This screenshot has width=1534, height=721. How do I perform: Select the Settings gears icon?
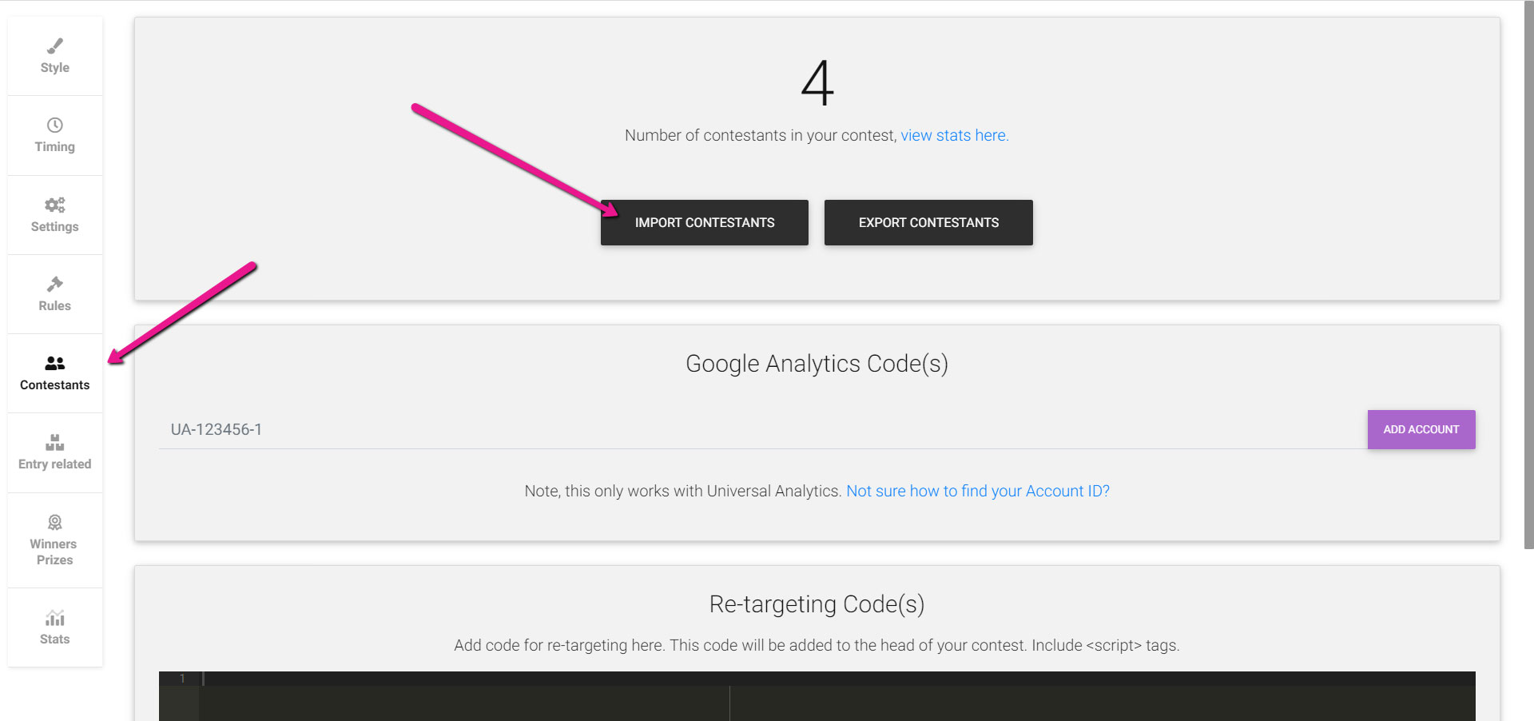pos(55,205)
